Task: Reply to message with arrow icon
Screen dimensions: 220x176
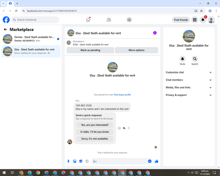Action: 124,128
